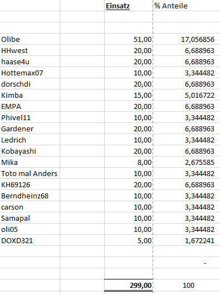Click the Kimba stake value 15,00

129,95
